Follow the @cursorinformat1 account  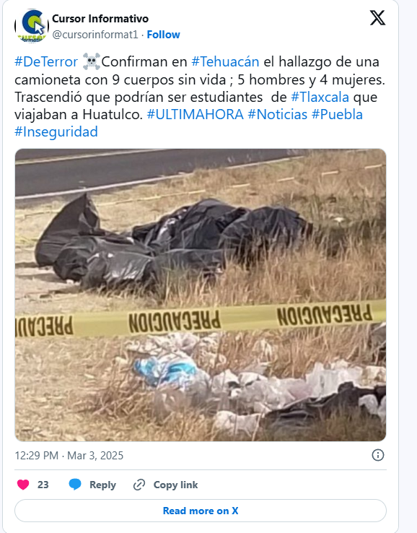(163, 35)
